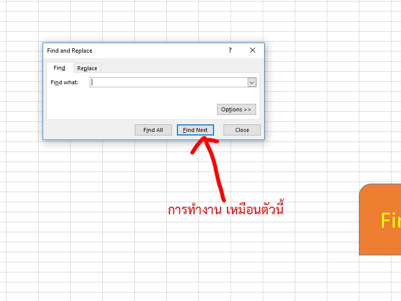Click the help question mark icon
Image resolution: width=401 pixels, height=301 pixels.
(230, 51)
